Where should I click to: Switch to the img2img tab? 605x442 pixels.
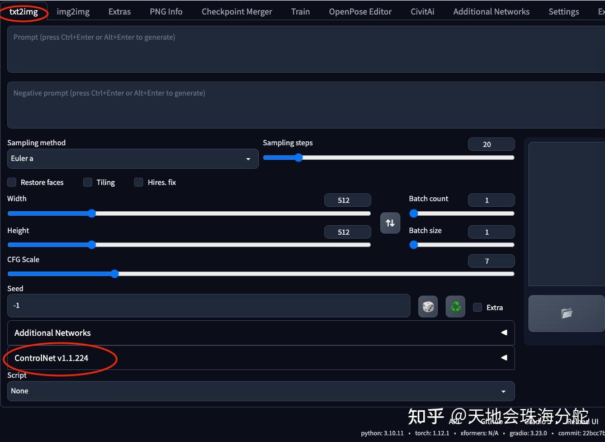[x=73, y=11]
